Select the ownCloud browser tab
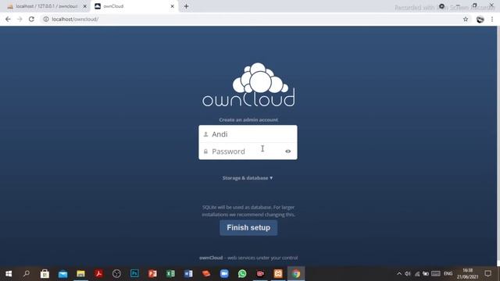500x281 pixels. [x=134, y=6]
